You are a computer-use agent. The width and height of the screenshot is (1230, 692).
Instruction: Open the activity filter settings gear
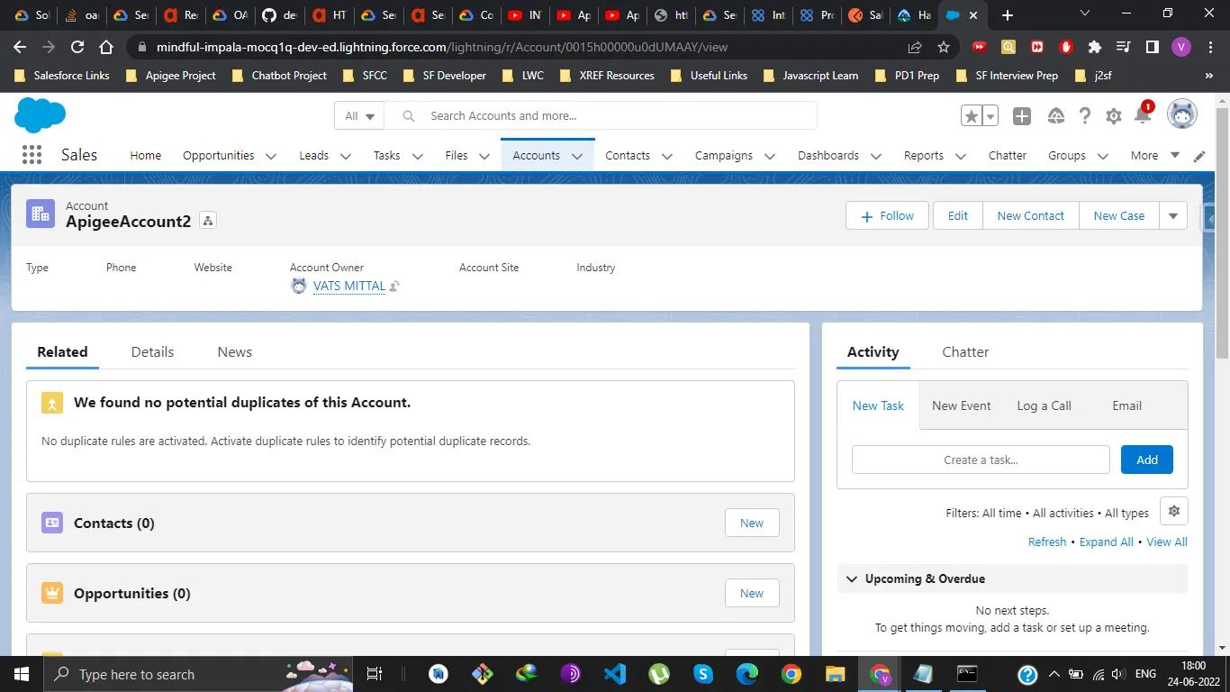(1174, 511)
